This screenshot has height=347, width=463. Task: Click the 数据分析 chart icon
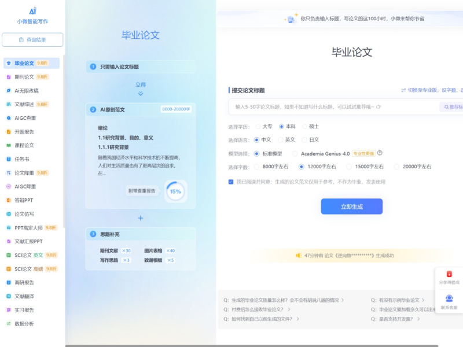point(9,324)
